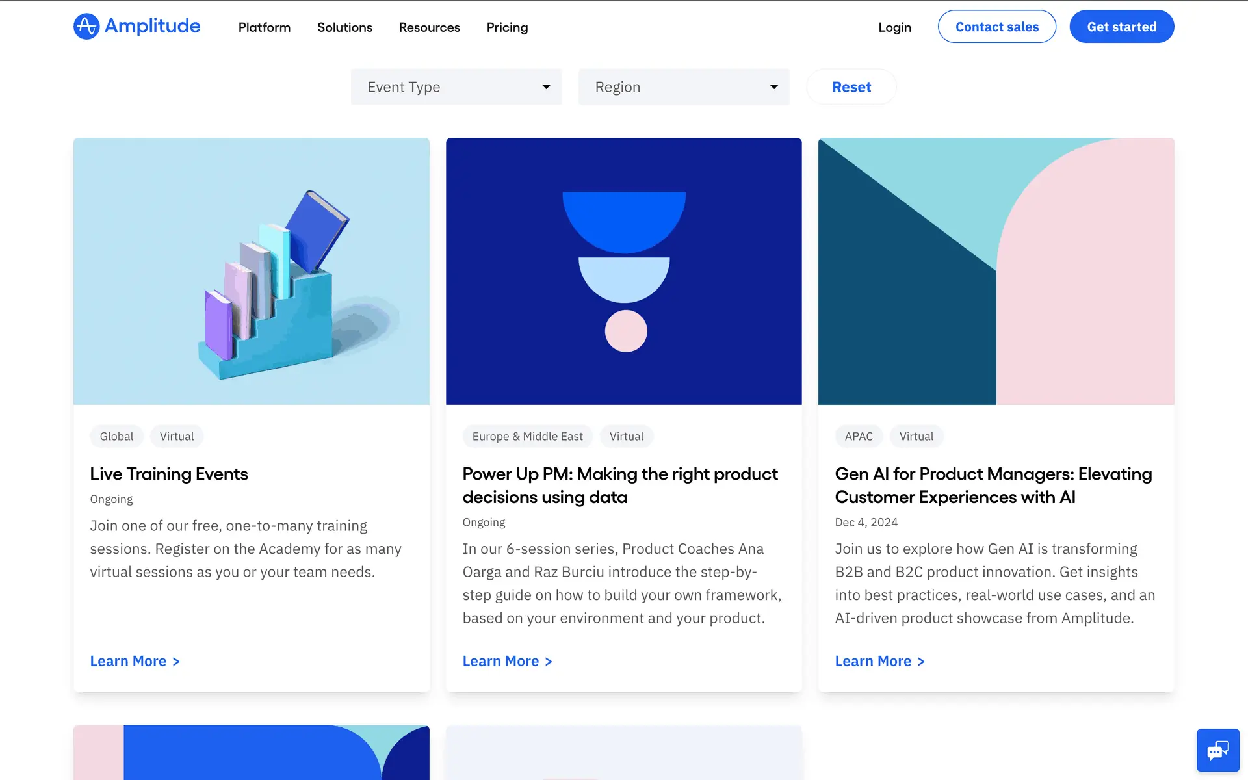Click the Reset filters button
This screenshot has height=780, width=1248.
pyautogui.click(x=851, y=87)
